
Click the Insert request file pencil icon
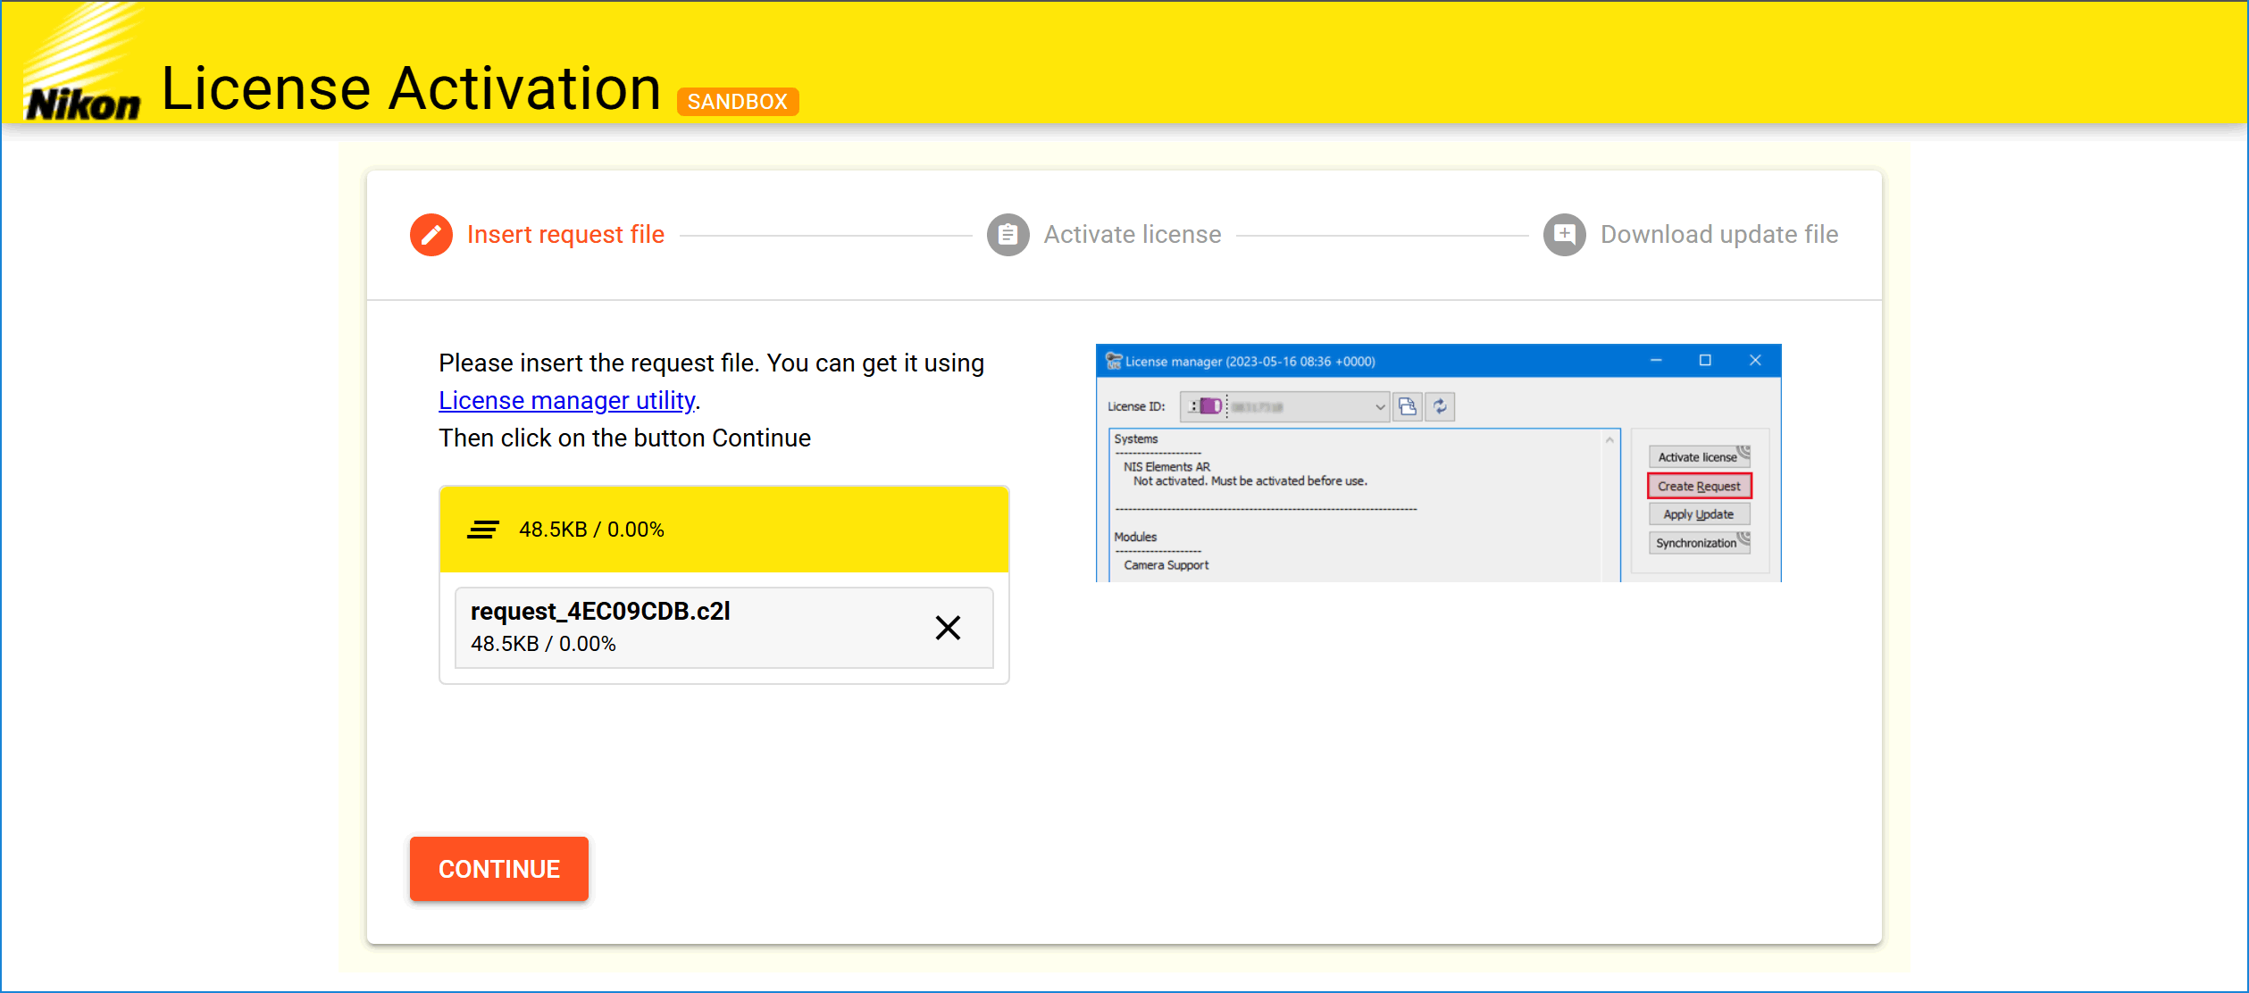click(431, 235)
